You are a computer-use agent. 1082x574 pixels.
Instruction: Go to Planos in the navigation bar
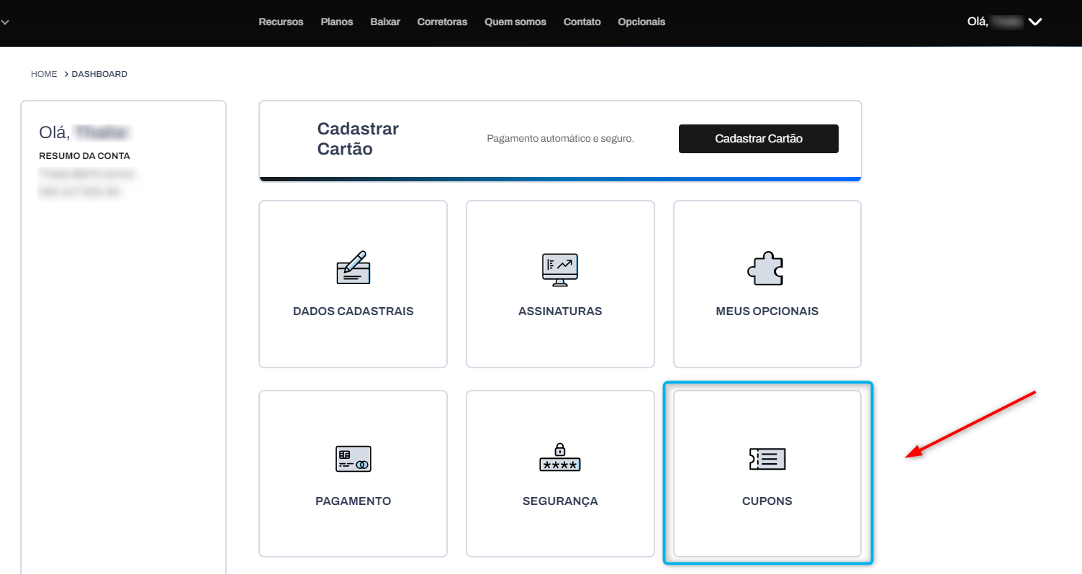coord(337,22)
